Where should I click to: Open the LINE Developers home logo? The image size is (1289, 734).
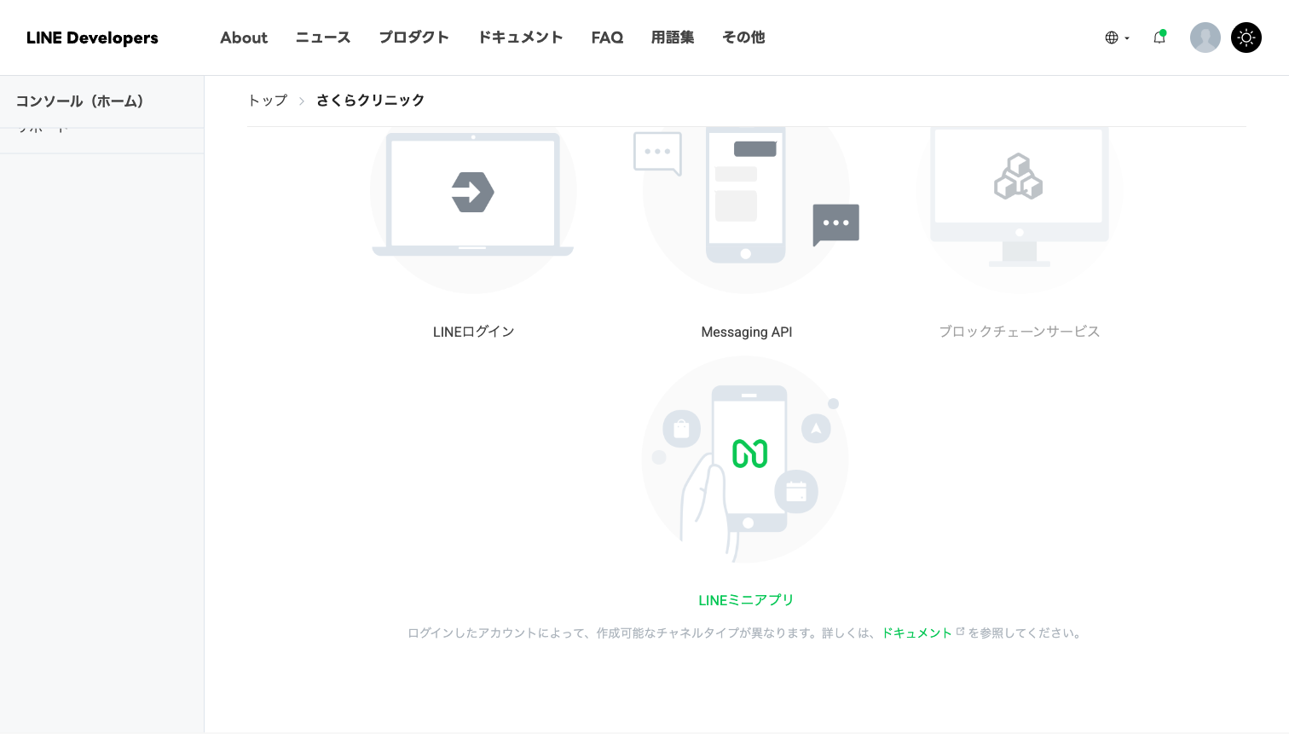coord(92,38)
